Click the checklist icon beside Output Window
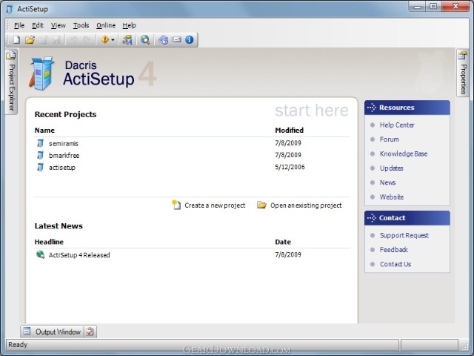Image resolution: width=474 pixels, height=356 pixels. coord(90,332)
